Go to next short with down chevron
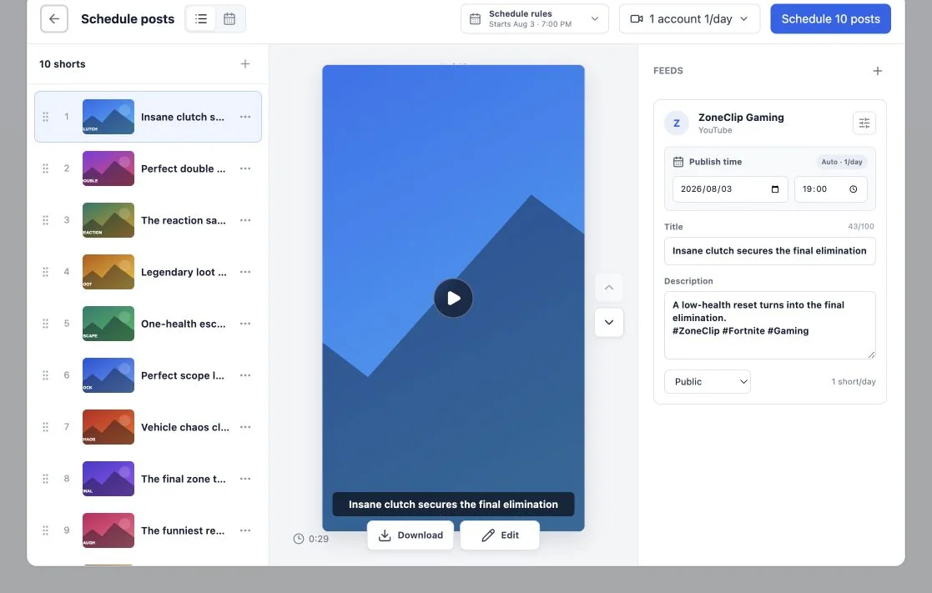This screenshot has width=932, height=593. click(608, 322)
